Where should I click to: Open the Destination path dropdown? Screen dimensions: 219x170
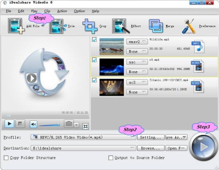83,148
